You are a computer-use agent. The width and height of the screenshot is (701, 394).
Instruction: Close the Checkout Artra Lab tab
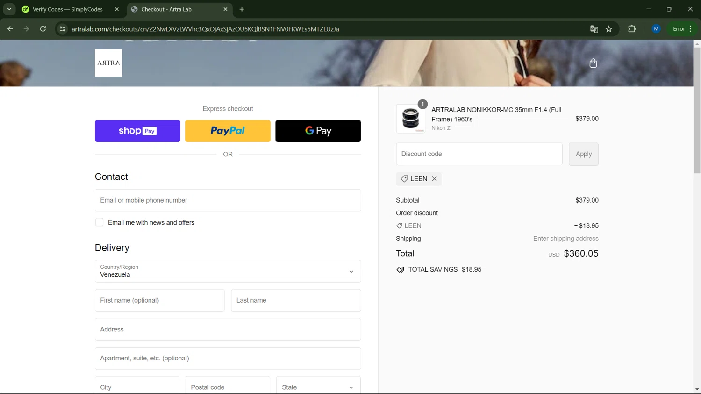[225, 9]
